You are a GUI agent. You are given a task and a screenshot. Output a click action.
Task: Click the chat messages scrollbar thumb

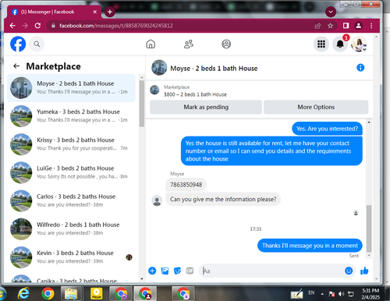[369, 228]
